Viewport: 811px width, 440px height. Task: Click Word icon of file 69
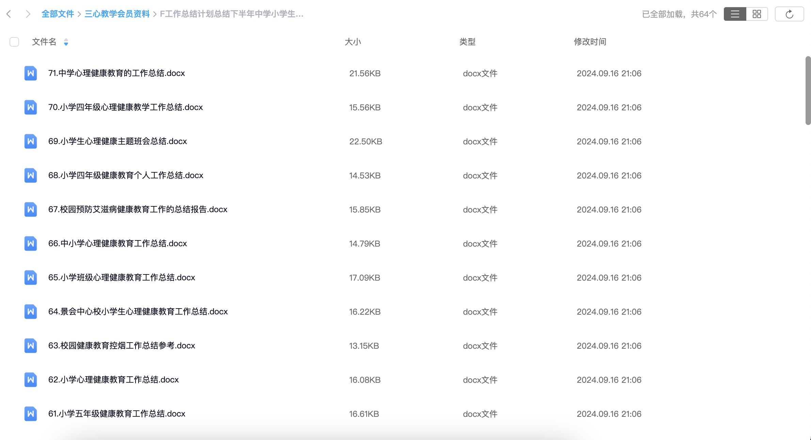31,141
